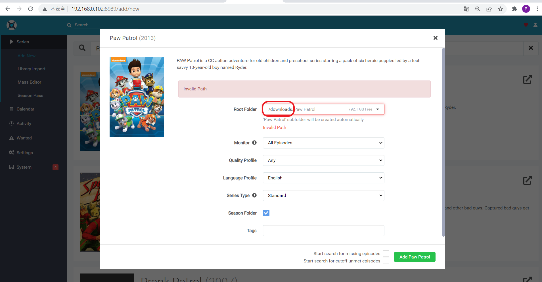Open Mass Editor
542x282 pixels.
29,82
